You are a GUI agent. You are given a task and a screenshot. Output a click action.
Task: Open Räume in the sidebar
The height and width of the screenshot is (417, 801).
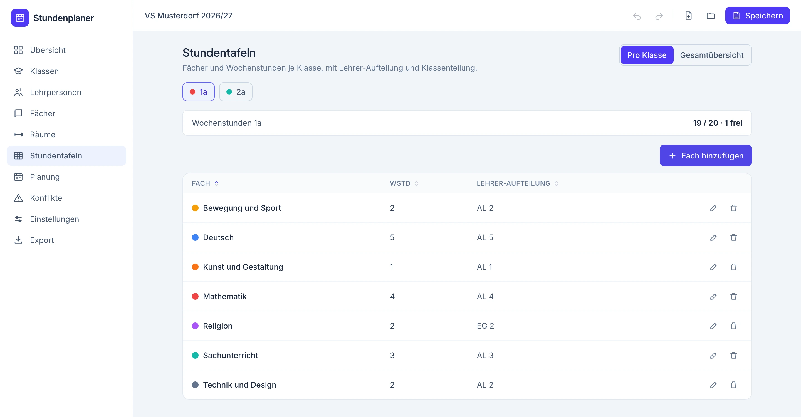[x=66, y=135]
